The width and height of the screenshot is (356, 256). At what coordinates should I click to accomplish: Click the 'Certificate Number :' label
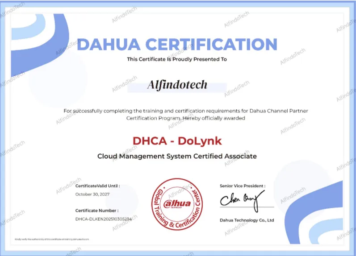[97, 211]
